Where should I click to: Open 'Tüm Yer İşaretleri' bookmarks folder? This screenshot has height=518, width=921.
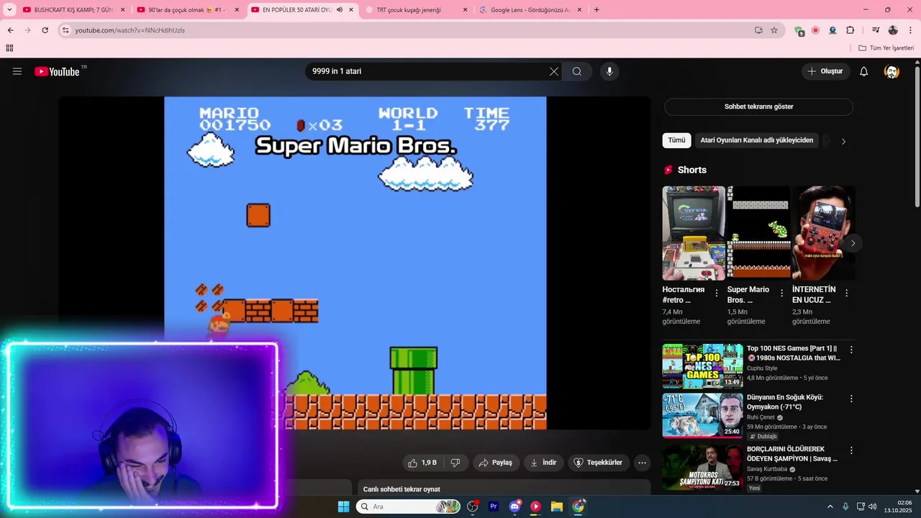(x=886, y=48)
